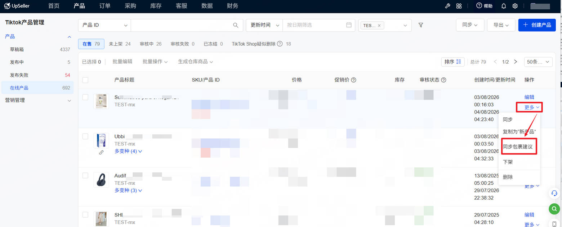Open the 订单 top nav item
The height and width of the screenshot is (227, 562).
click(105, 6)
